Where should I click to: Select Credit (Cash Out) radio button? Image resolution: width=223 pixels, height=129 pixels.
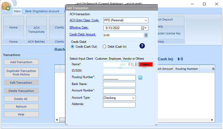click(72, 47)
